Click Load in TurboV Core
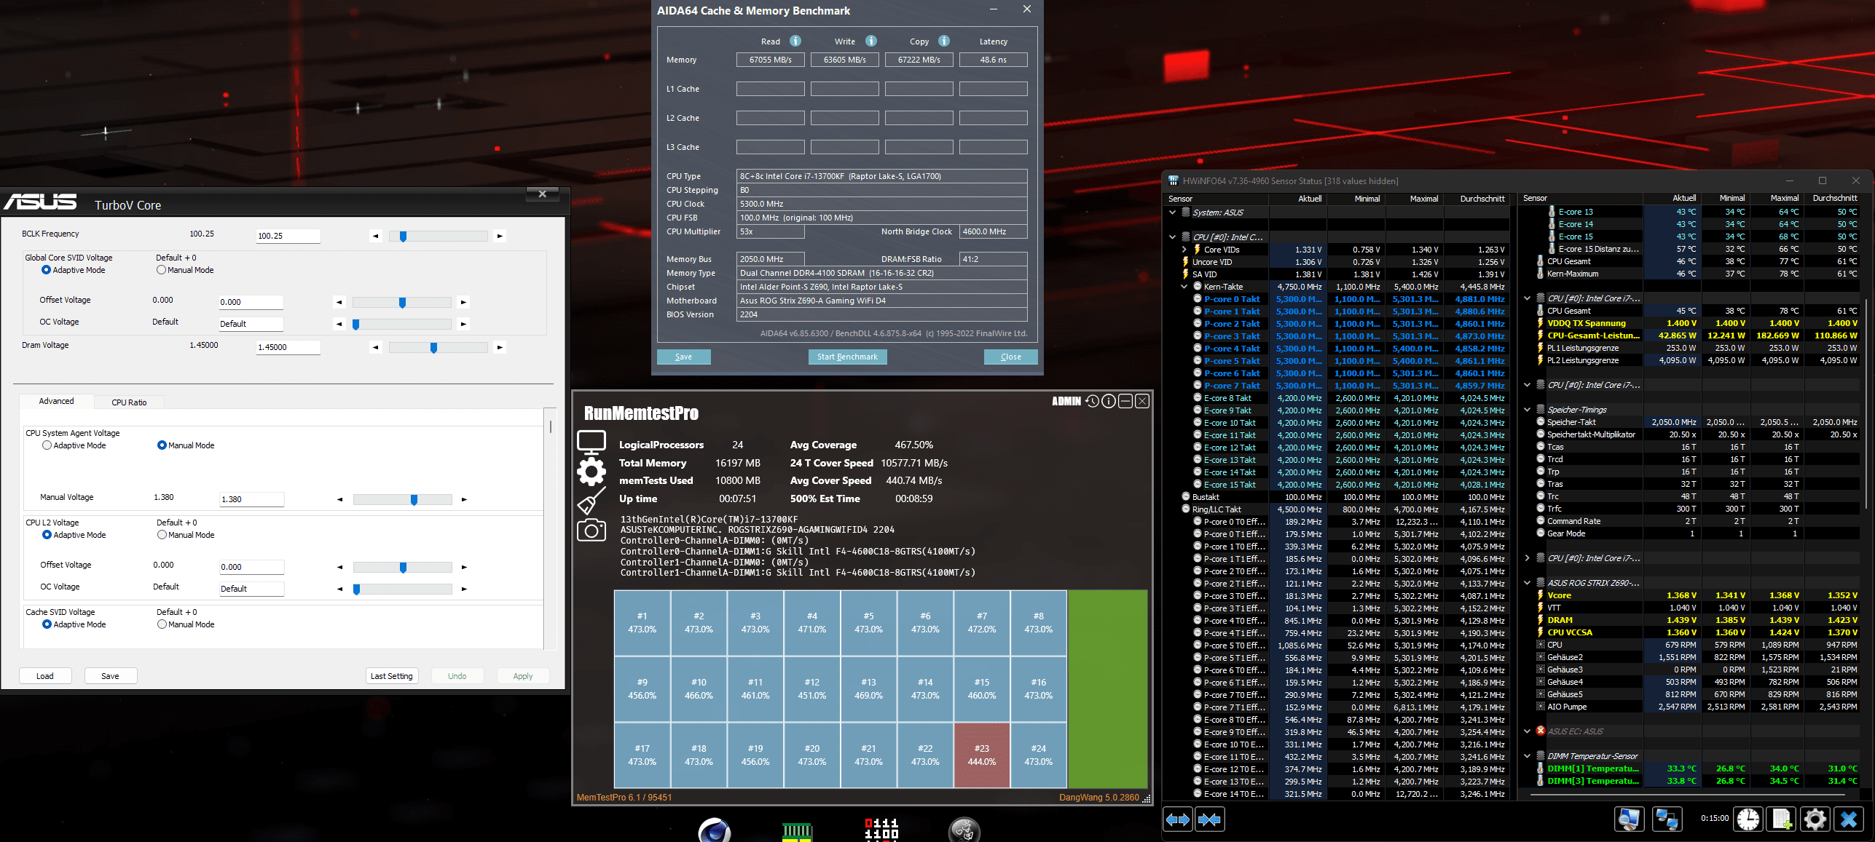Image resolution: width=1875 pixels, height=842 pixels. (45, 676)
